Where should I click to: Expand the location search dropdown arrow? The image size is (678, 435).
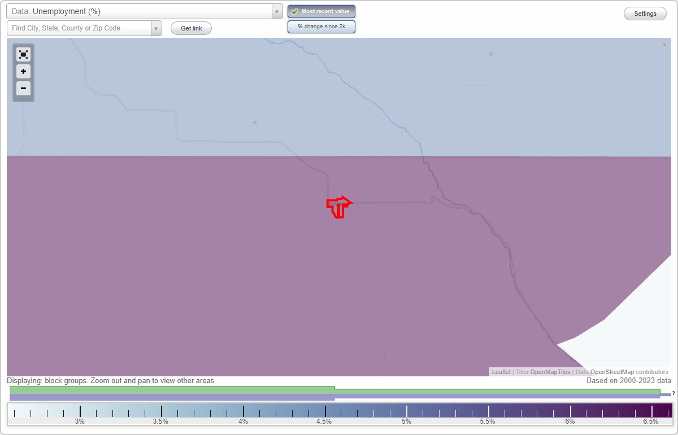(x=156, y=28)
